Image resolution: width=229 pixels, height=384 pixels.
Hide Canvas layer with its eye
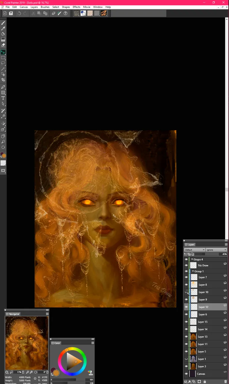click(x=186, y=374)
